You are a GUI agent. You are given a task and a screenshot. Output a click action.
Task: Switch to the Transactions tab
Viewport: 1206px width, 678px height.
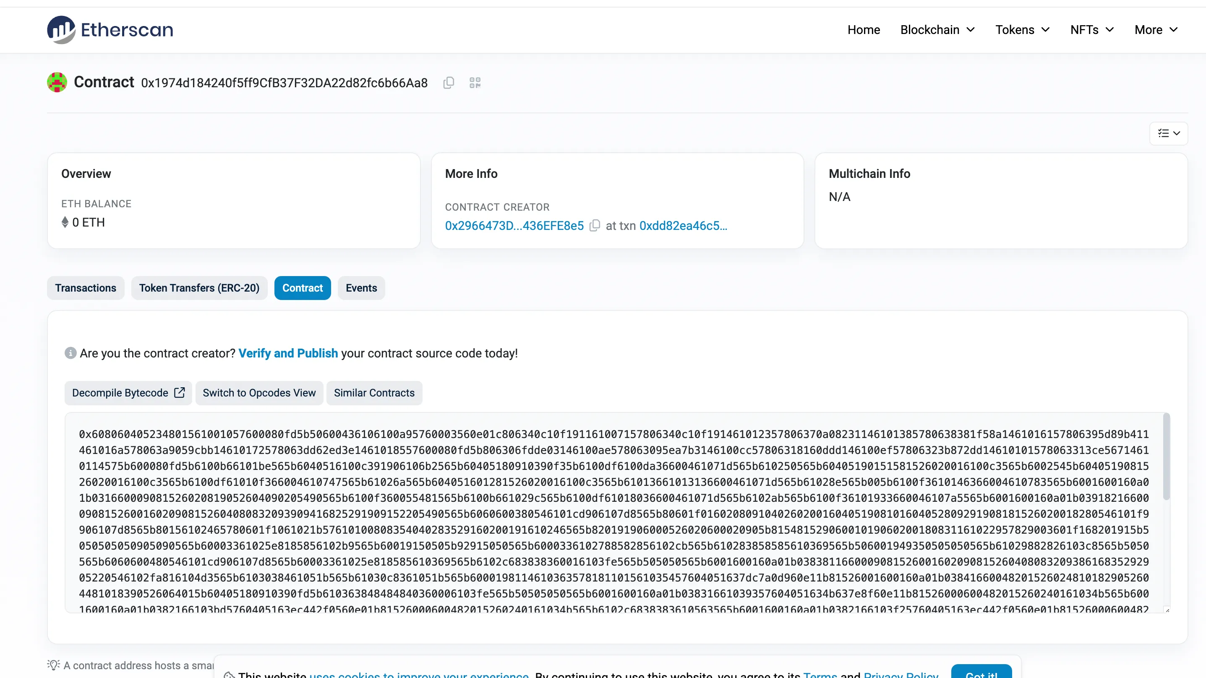(86, 288)
